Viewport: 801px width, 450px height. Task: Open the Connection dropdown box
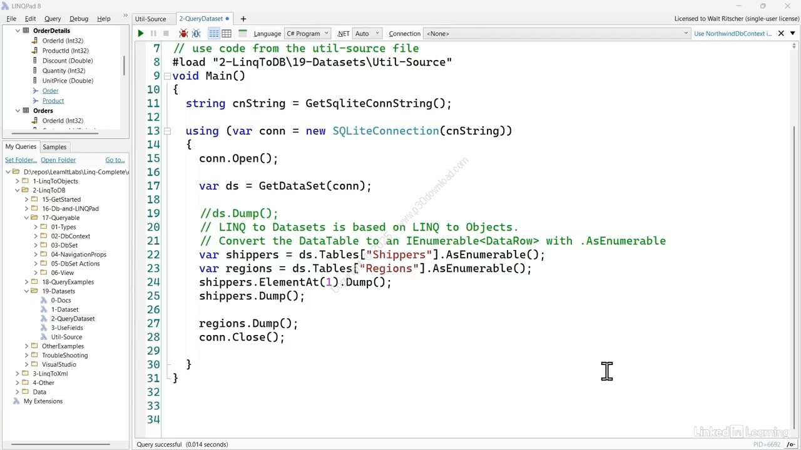[x=556, y=34]
